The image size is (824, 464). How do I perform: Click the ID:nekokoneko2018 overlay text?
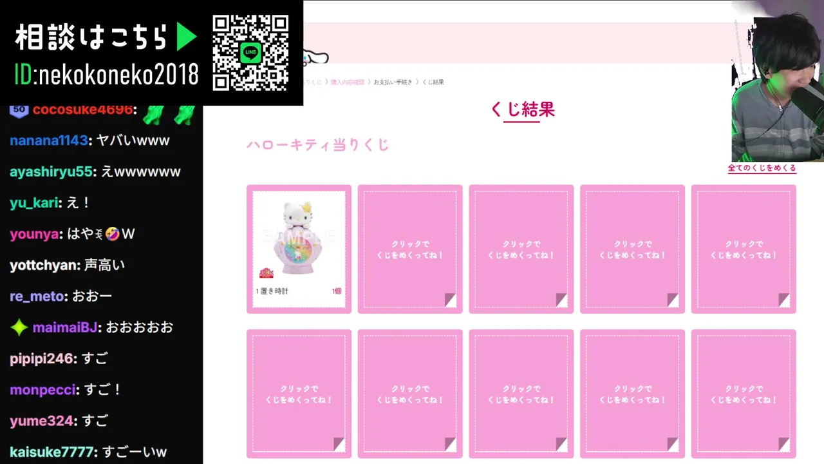click(106, 75)
